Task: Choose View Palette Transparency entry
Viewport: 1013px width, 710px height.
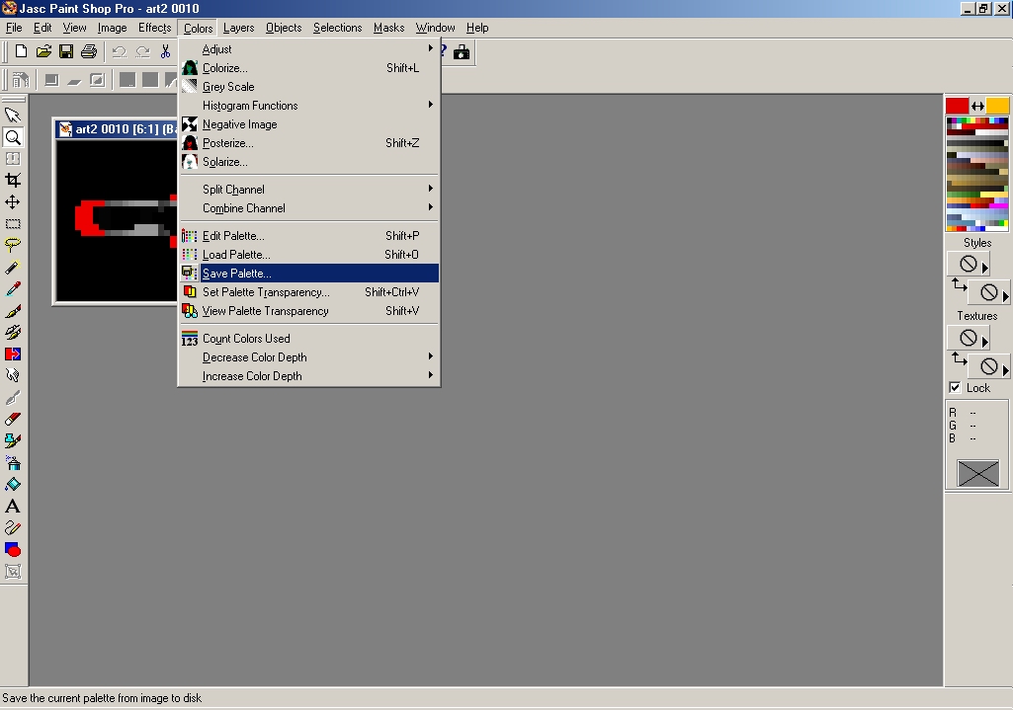Action: click(x=308, y=310)
